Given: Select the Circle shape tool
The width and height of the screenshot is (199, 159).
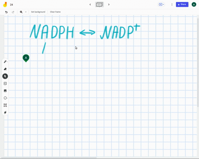Looking at the screenshot, I should click(5, 98).
